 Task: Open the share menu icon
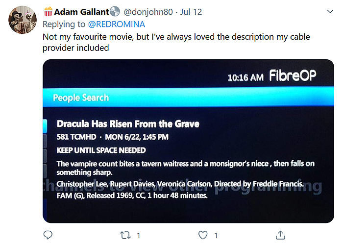(x=281, y=235)
